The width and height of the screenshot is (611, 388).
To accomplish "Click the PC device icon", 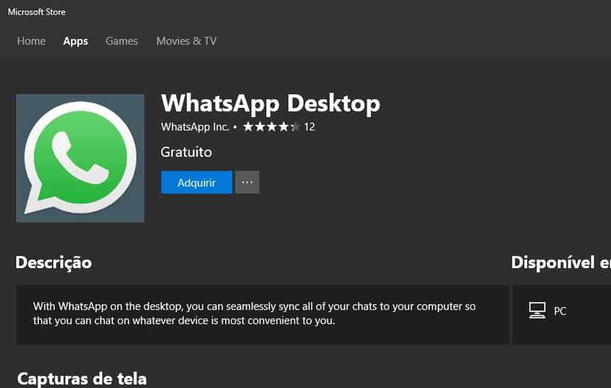I will pyautogui.click(x=537, y=311).
